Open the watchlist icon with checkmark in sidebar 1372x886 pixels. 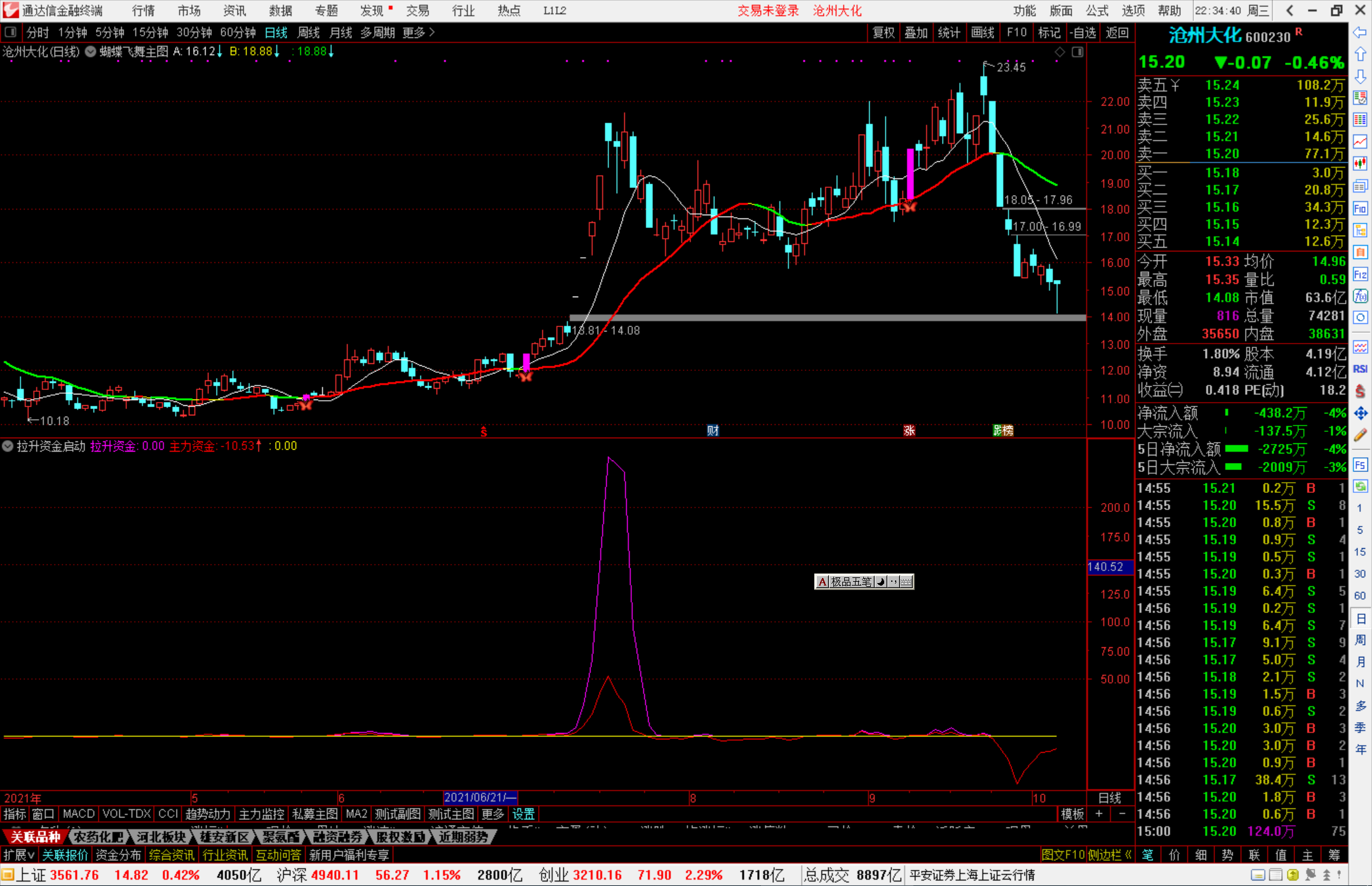point(1360,98)
